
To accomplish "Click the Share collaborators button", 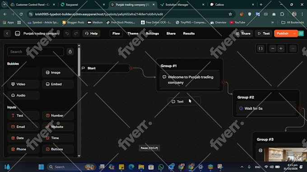I will 243,34.
